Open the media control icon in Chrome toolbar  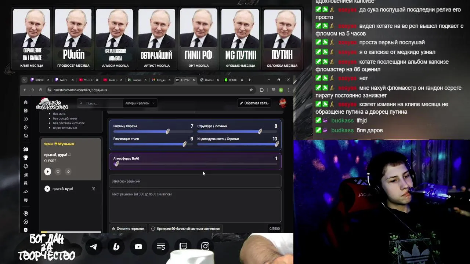coord(273,90)
